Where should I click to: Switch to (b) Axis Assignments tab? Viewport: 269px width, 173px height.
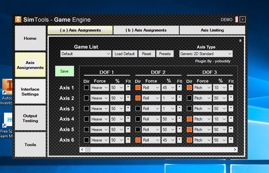[146, 30]
